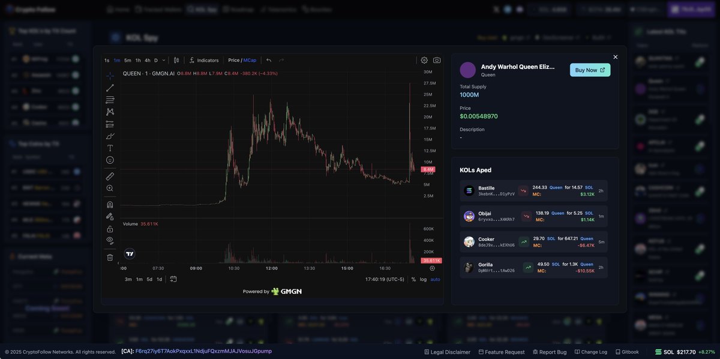Lock all drawing tools
This screenshot has height=359, width=720.
point(110,229)
